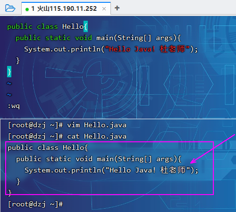Click the first tilde empty line marker
The image size is (236, 212).
9,83
